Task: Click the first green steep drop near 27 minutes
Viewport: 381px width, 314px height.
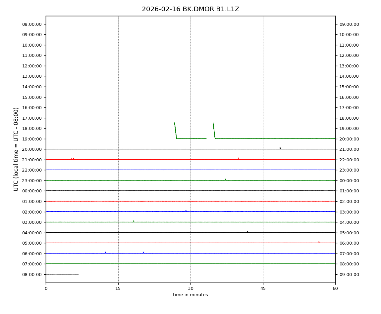Action: coord(176,131)
